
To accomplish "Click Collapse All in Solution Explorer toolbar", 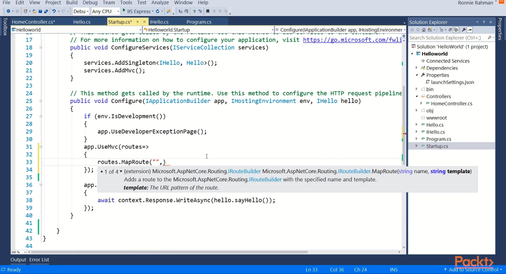I will click(x=450, y=30).
